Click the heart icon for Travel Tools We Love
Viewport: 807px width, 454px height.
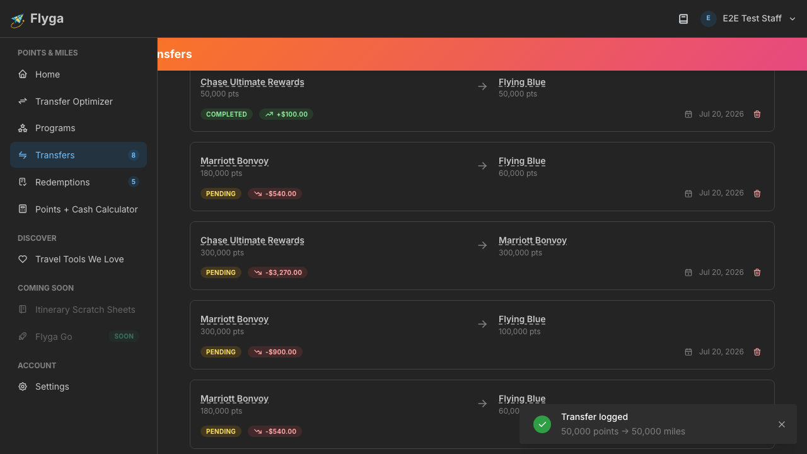point(23,259)
